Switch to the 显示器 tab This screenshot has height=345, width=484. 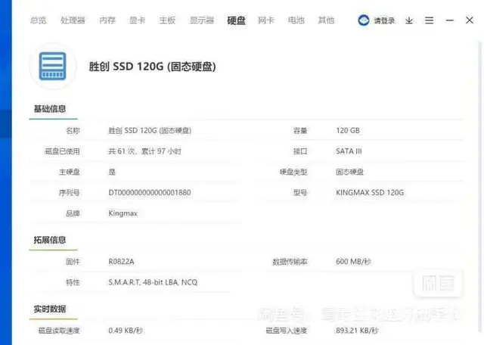click(202, 20)
